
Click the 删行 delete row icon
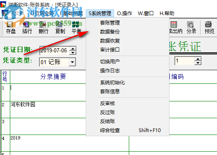click(x=43, y=28)
